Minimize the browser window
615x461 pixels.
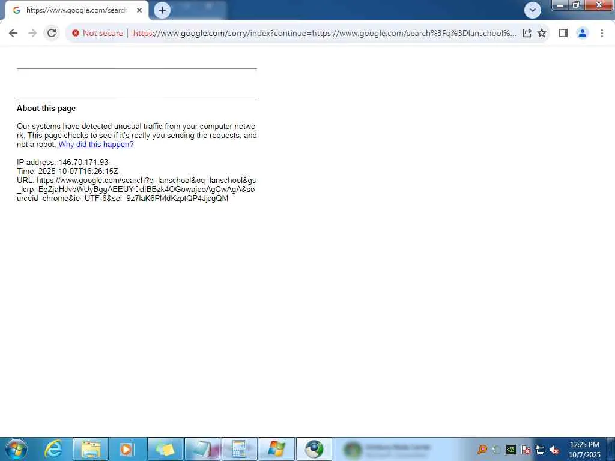(x=560, y=5)
